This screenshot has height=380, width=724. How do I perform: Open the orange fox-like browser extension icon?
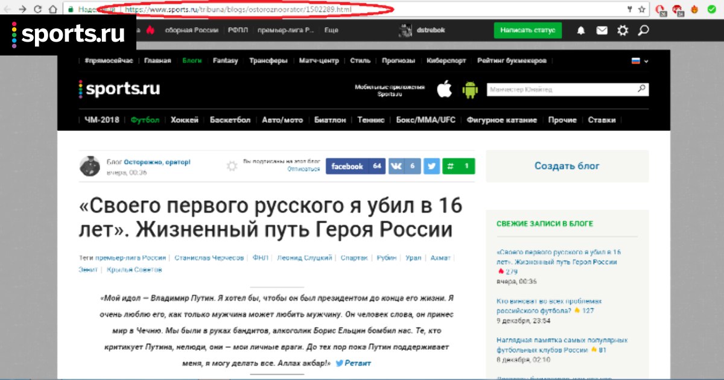pyautogui.click(x=695, y=10)
